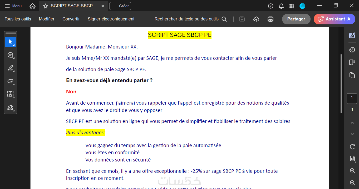Open the bookmarks panel
This screenshot has height=189, width=359.
coord(352,62)
